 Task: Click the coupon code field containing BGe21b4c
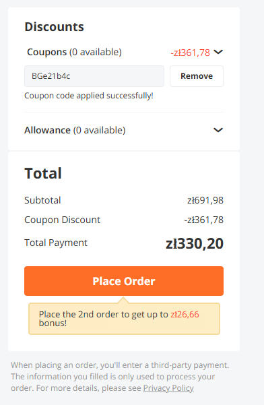[x=94, y=76]
